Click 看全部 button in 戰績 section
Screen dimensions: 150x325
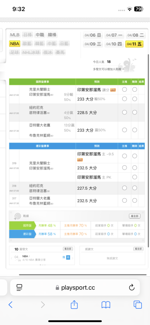135,216
